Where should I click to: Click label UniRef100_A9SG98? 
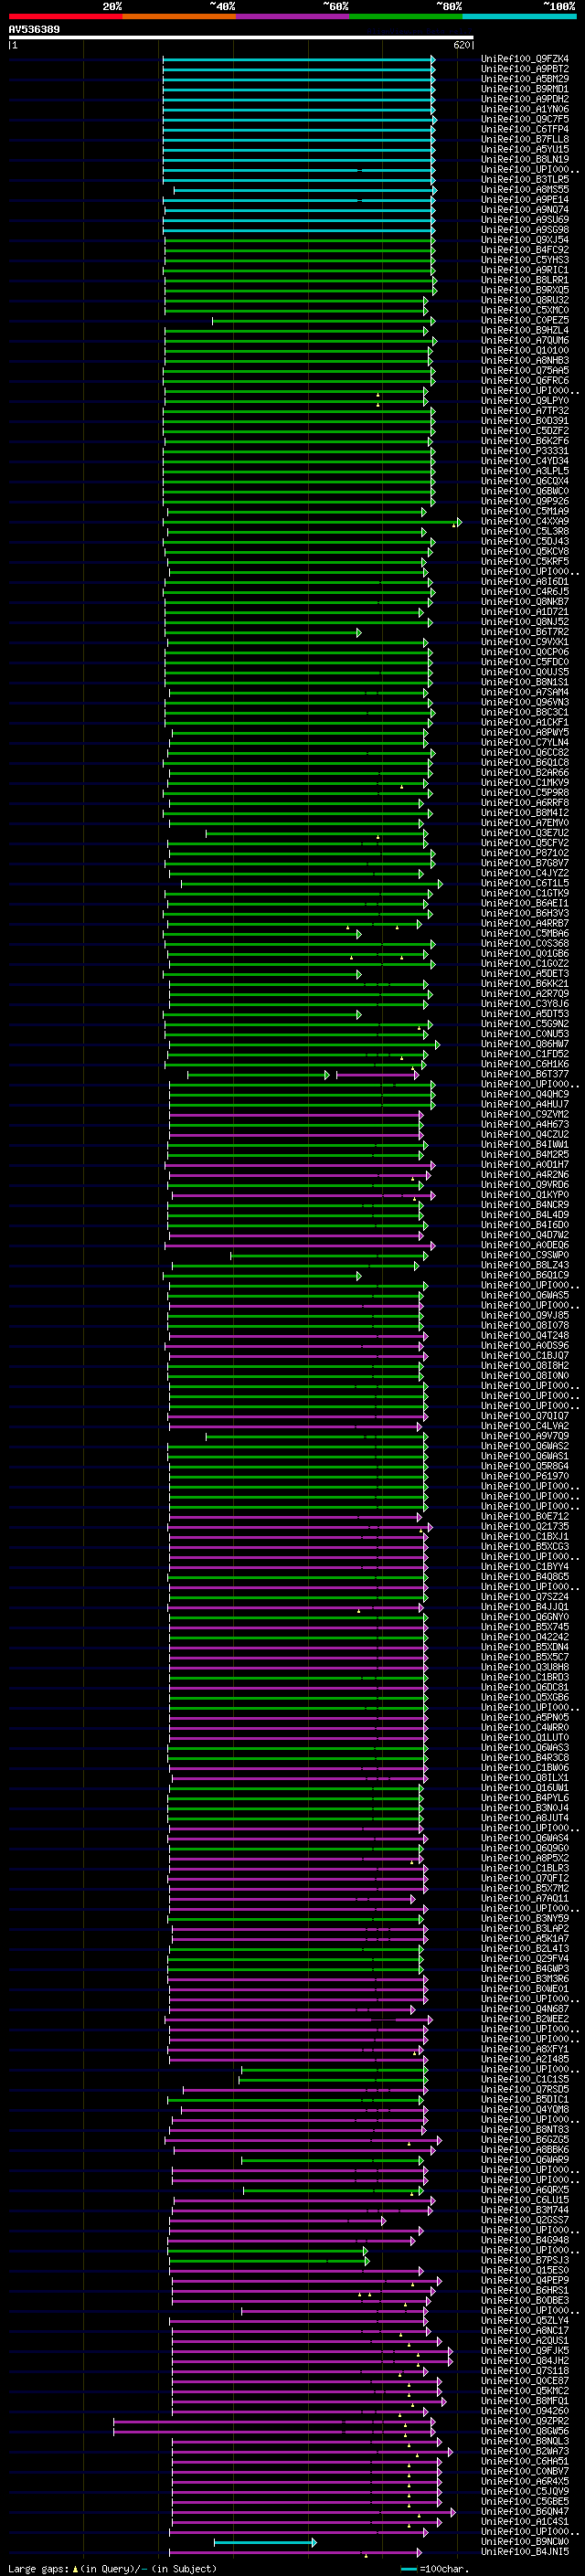[525, 230]
